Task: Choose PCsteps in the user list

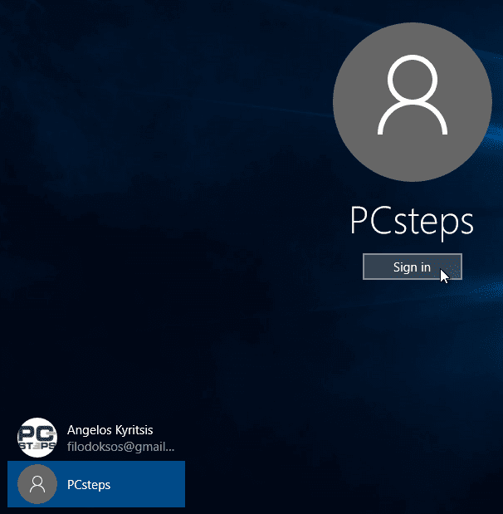Action: [96, 484]
